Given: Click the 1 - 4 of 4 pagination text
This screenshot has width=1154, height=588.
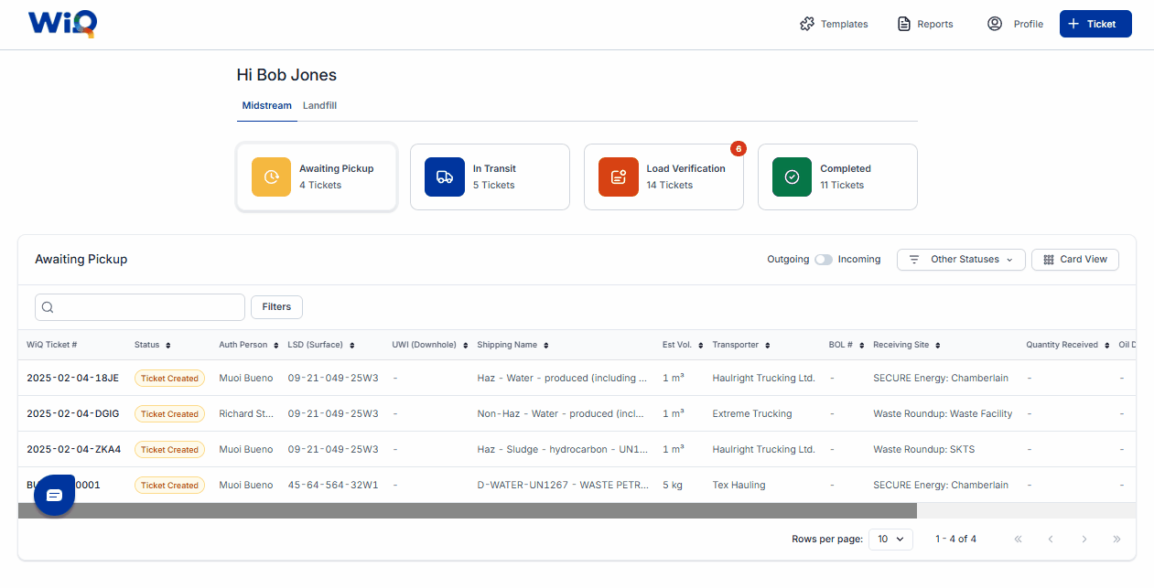Looking at the screenshot, I should point(955,540).
